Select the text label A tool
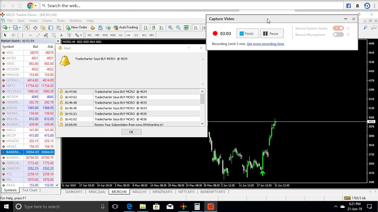Image resolution: width=378 pixels, height=212 pixels. 61,35
